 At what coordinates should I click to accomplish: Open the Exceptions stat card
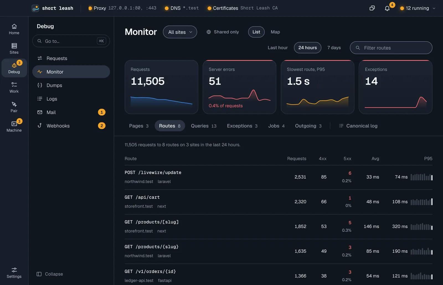pyautogui.click(x=396, y=87)
